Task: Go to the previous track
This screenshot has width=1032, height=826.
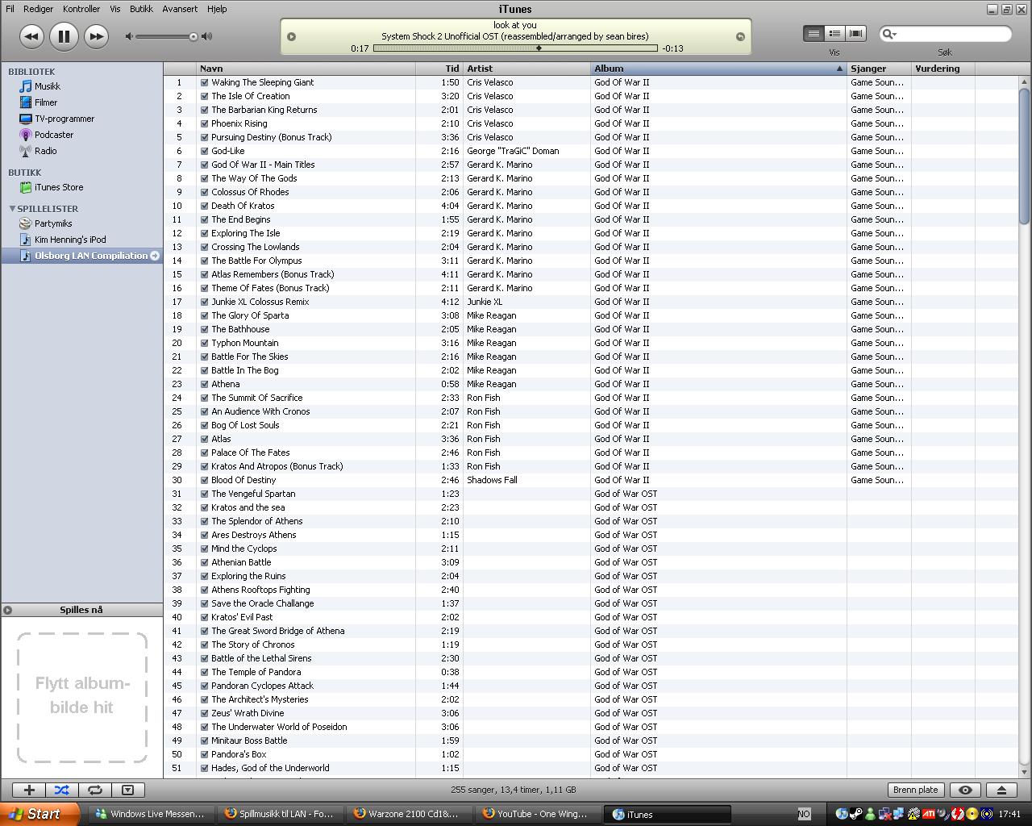Action: click(x=31, y=36)
